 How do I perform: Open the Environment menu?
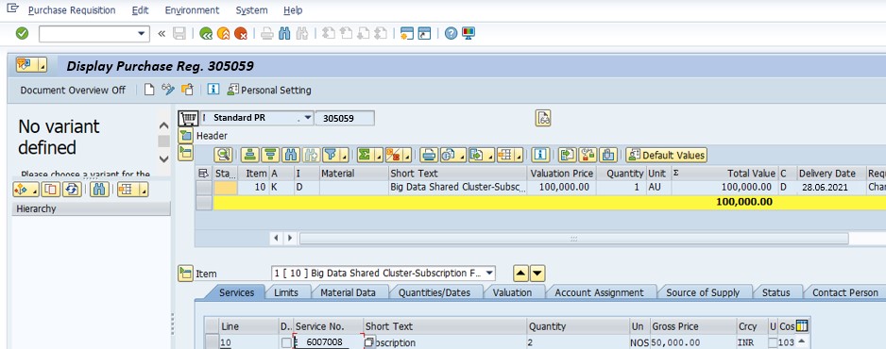pyautogui.click(x=192, y=10)
